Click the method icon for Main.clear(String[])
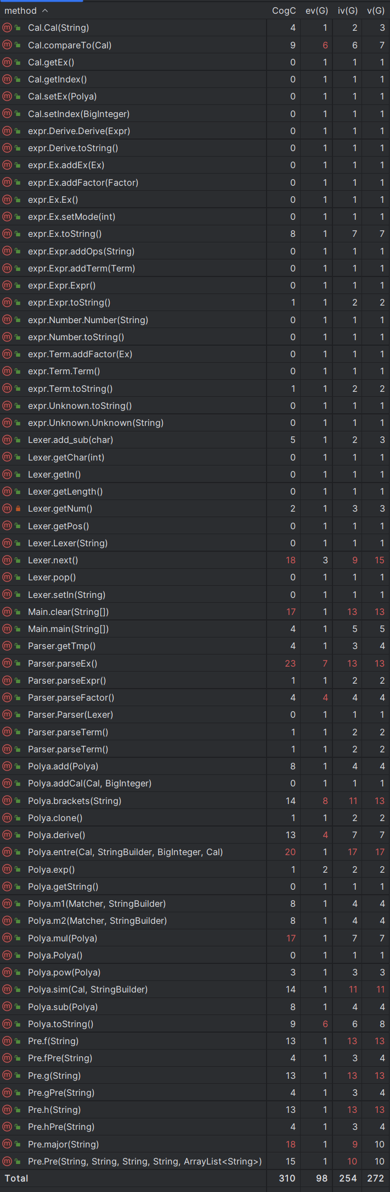 click(7, 612)
